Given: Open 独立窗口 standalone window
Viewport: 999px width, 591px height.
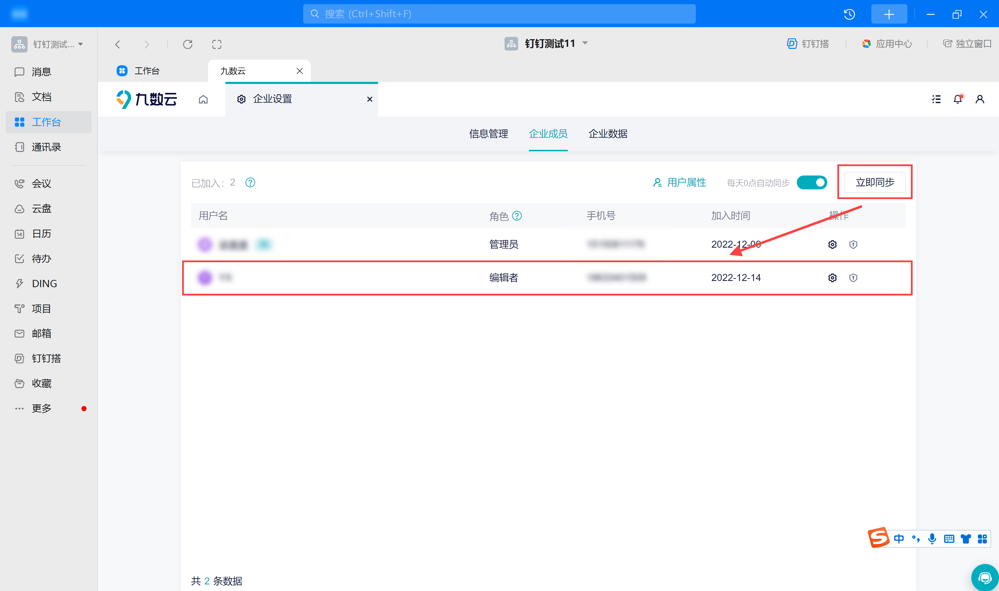Looking at the screenshot, I should click(x=967, y=44).
